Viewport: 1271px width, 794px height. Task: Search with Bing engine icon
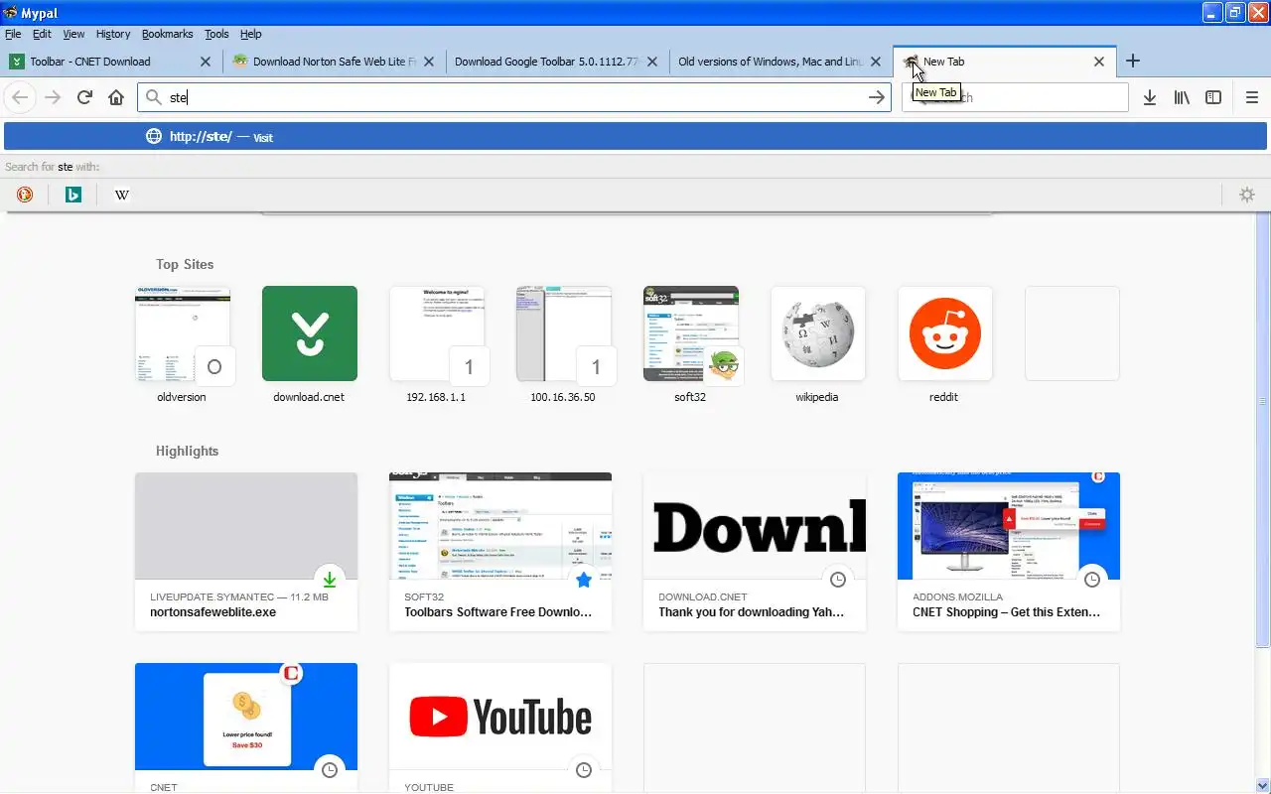(x=72, y=195)
